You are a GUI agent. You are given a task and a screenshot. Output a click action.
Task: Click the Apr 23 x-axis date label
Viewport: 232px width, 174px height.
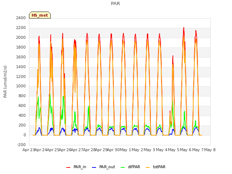coord(29,150)
